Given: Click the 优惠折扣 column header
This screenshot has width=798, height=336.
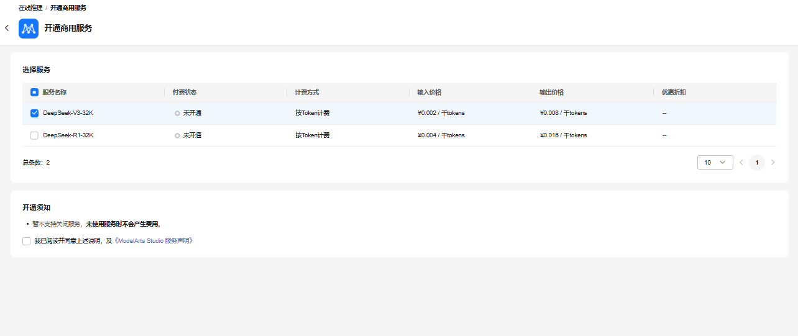Looking at the screenshot, I should pyautogui.click(x=674, y=92).
